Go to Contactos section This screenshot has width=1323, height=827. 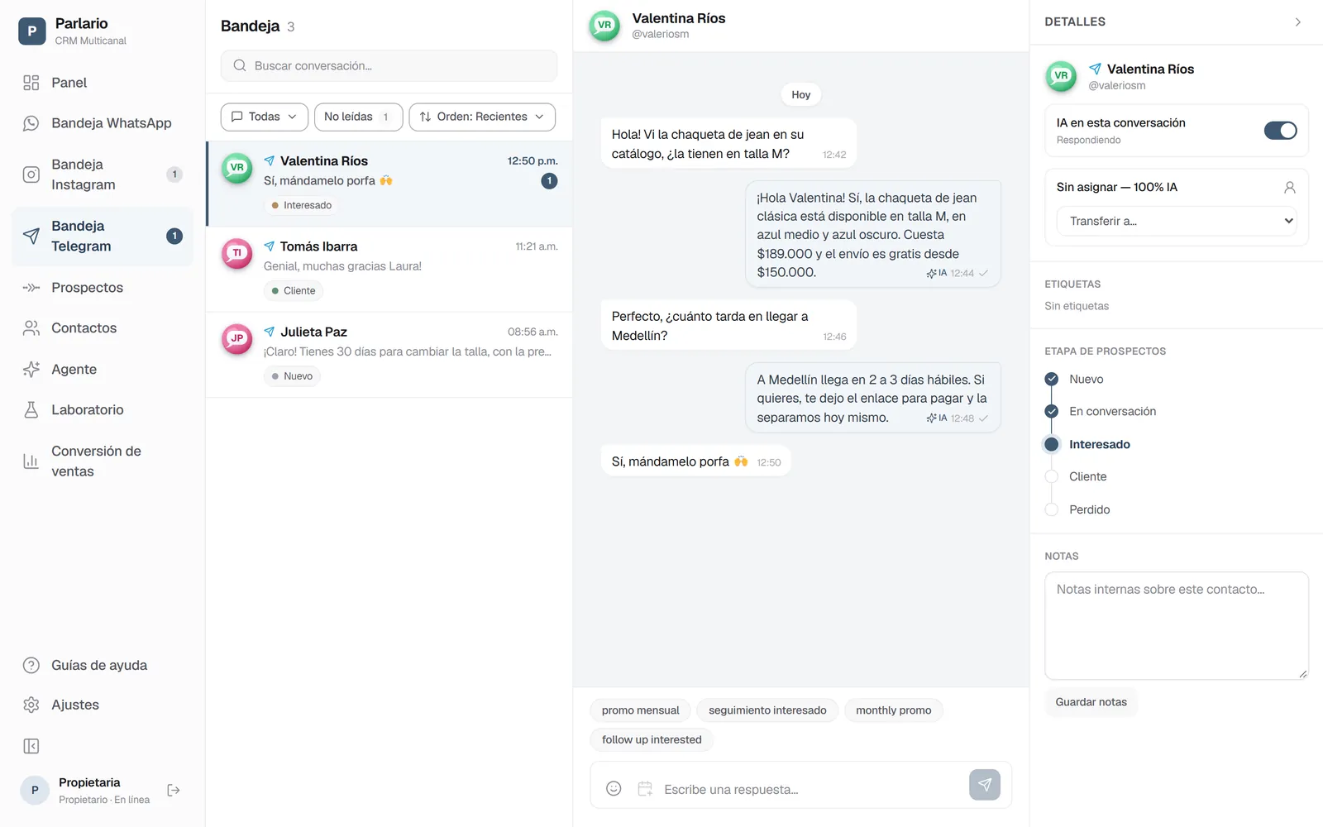click(103, 328)
